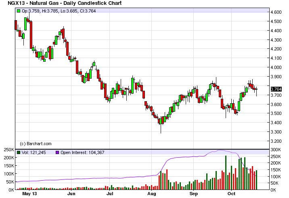The height and width of the screenshot is (198, 289).
Task: Click the 'Open Interest: 104,367' label
Action: click(82, 152)
